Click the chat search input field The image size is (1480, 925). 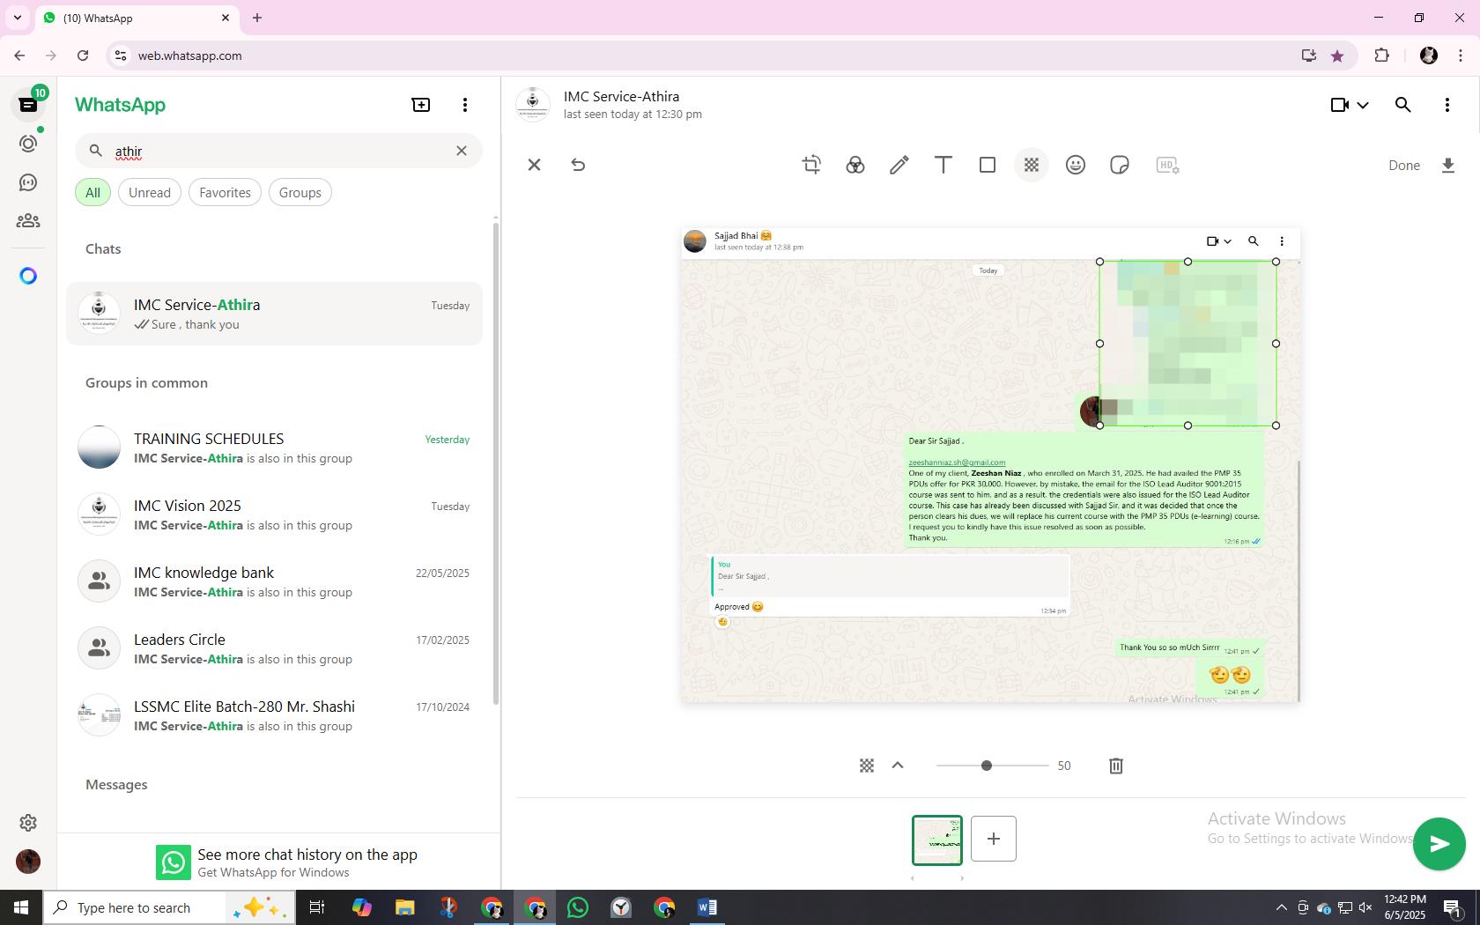pos(278,151)
